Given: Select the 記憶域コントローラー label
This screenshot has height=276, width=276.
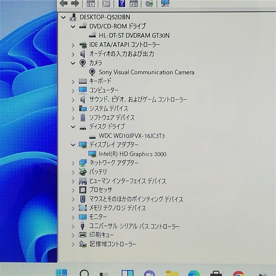Looking at the screenshot, I should tap(113, 244).
